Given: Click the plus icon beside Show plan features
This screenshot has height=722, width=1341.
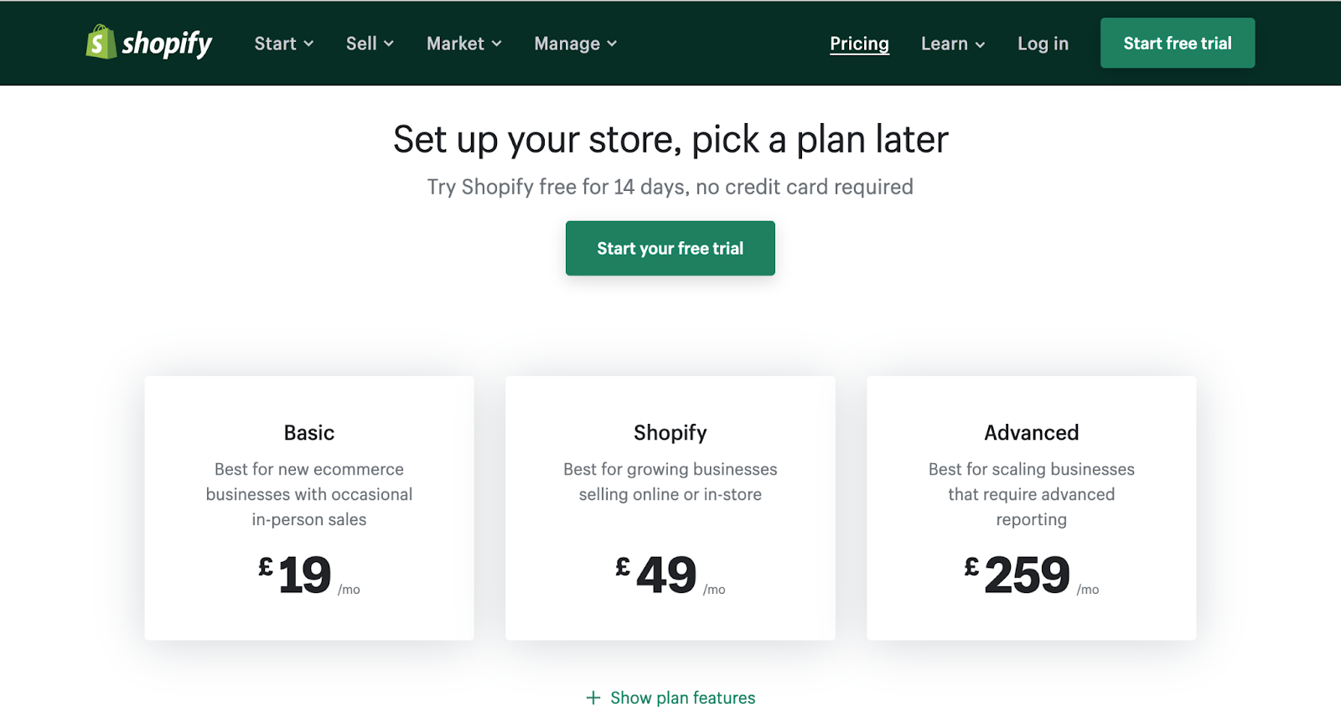Looking at the screenshot, I should [x=593, y=698].
